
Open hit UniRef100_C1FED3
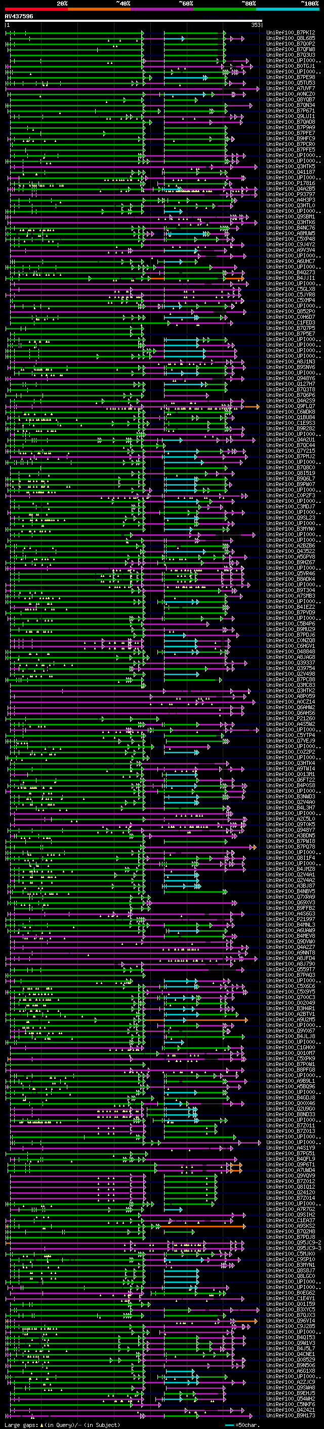coord(291,322)
